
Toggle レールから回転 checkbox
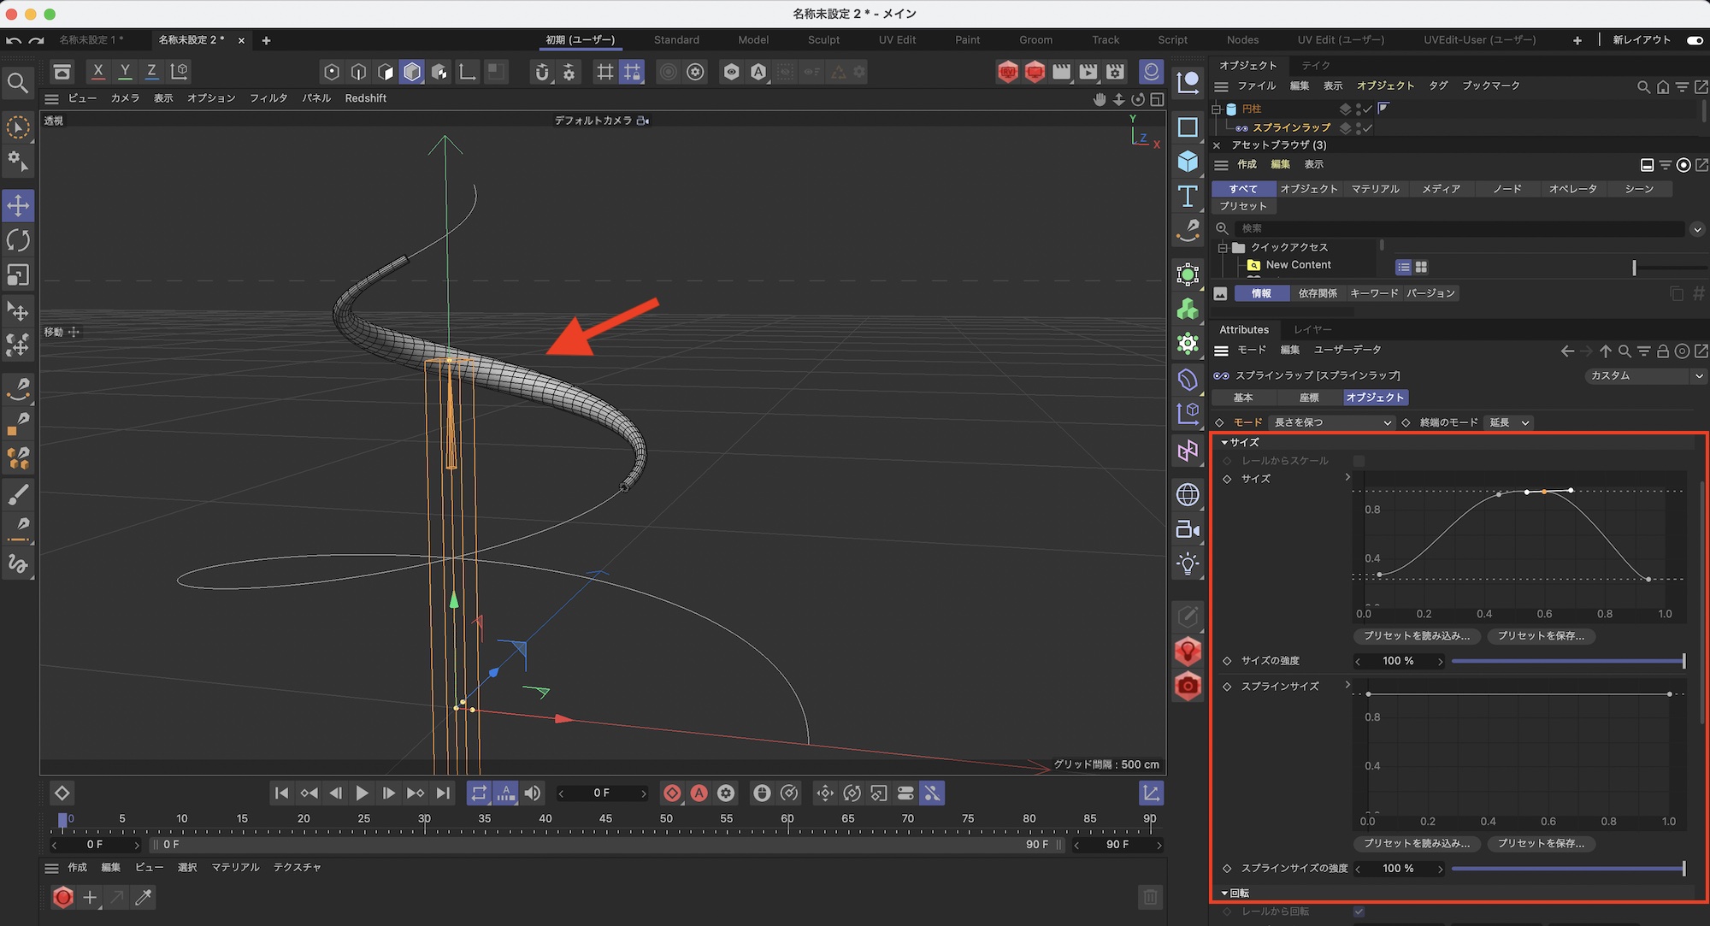[x=1359, y=911]
